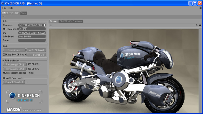Image resolution: width=203 pixels, height=114 pixels.
Task: Click the Processor input field
Action: [32, 25]
